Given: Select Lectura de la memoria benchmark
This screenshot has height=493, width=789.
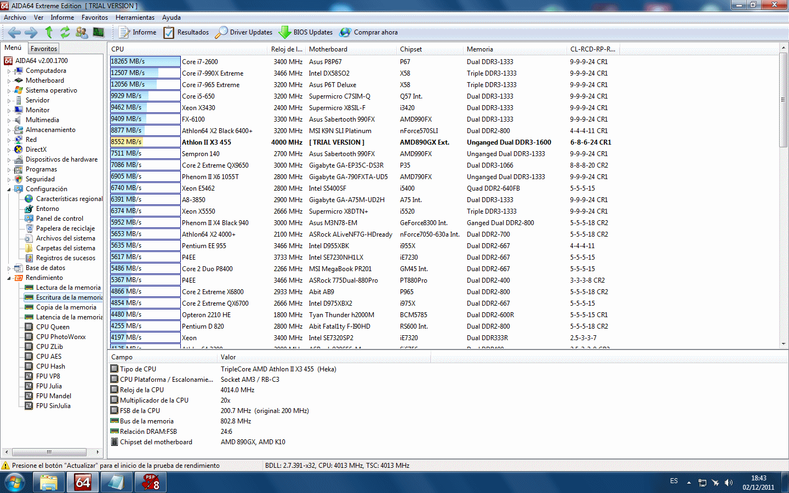Looking at the screenshot, I should coord(68,288).
